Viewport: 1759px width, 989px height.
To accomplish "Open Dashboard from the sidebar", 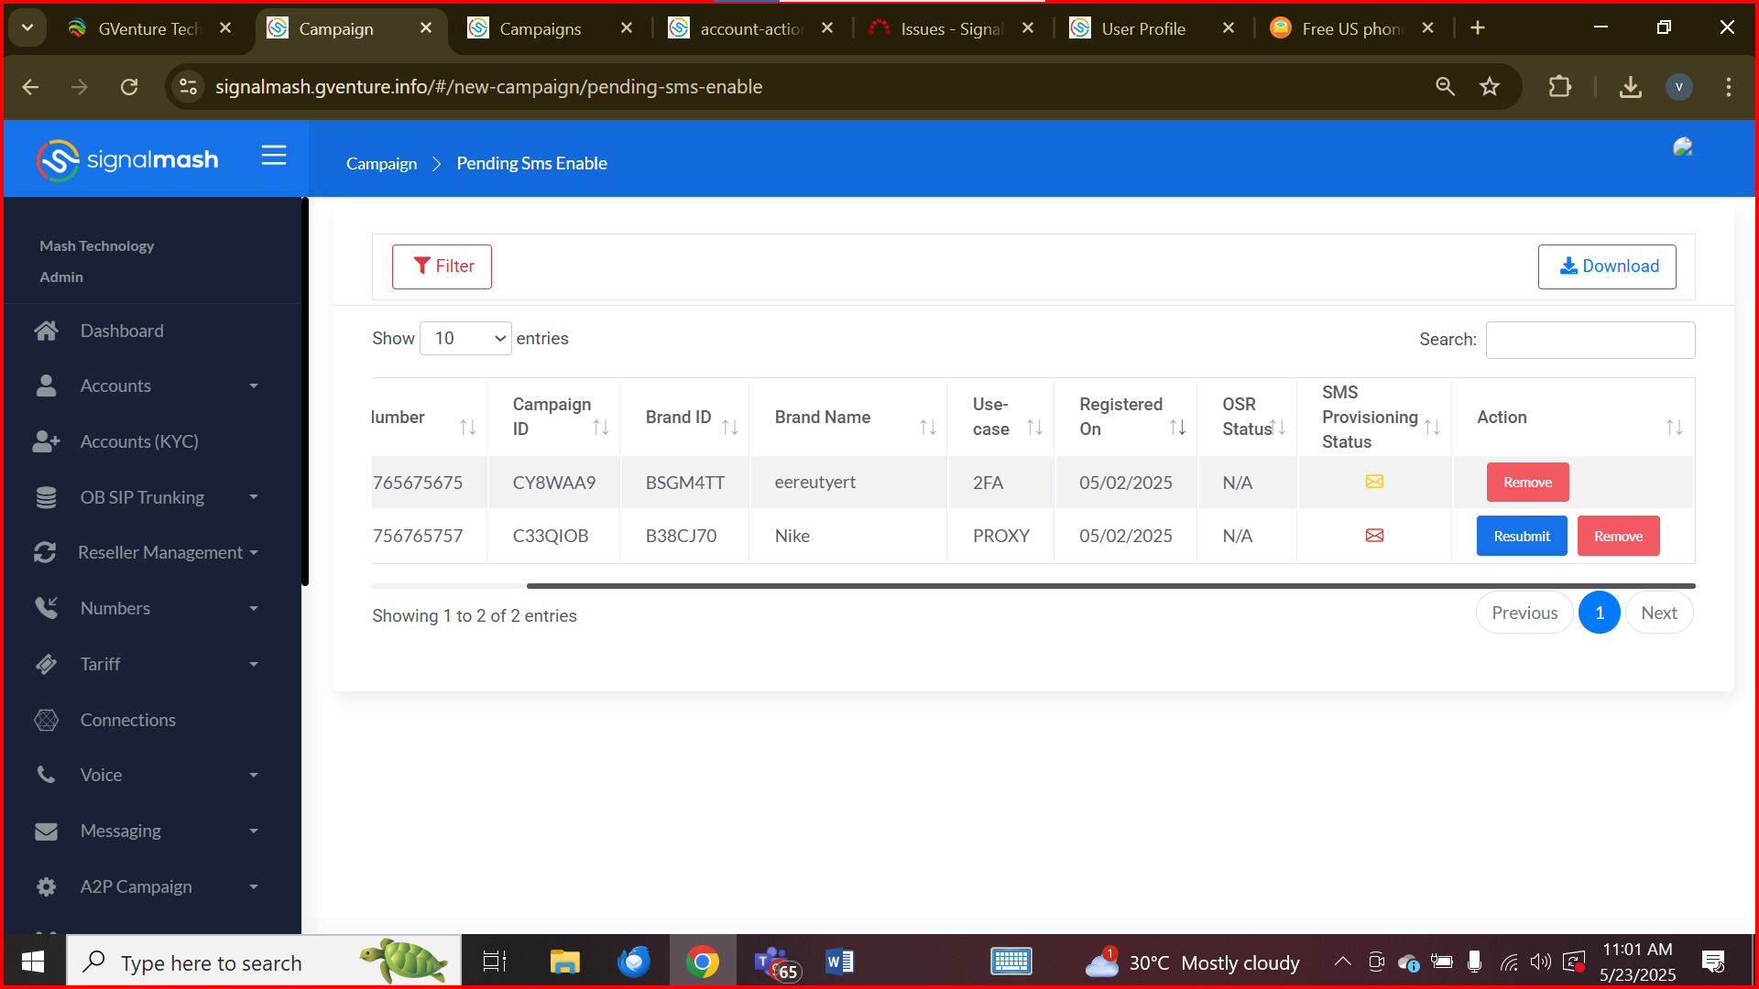I will pos(122,331).
